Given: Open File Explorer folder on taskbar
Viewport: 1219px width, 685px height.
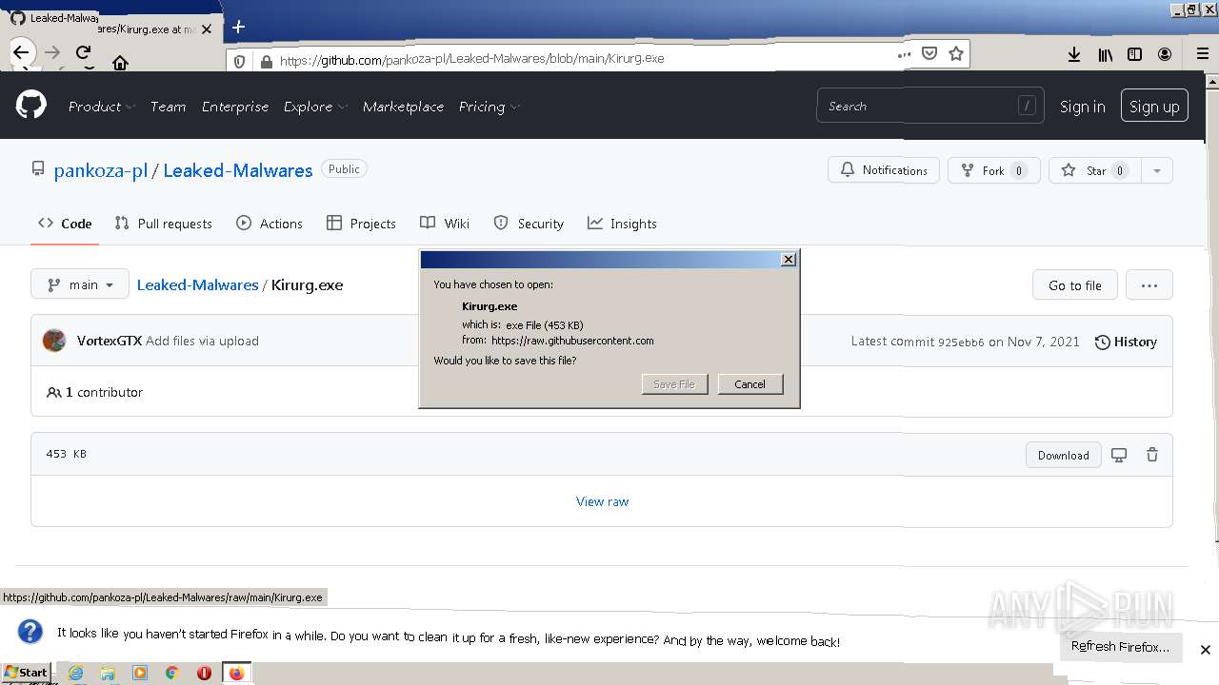Looking at the screenshot, I should coord(108,673).
